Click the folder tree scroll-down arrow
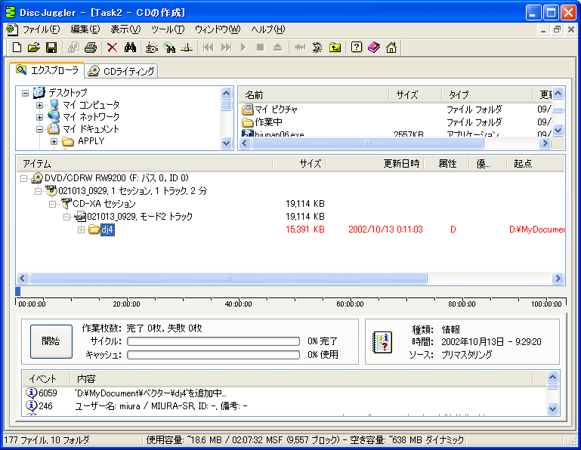This screenshot has height=450, width=581. (226, 143)
